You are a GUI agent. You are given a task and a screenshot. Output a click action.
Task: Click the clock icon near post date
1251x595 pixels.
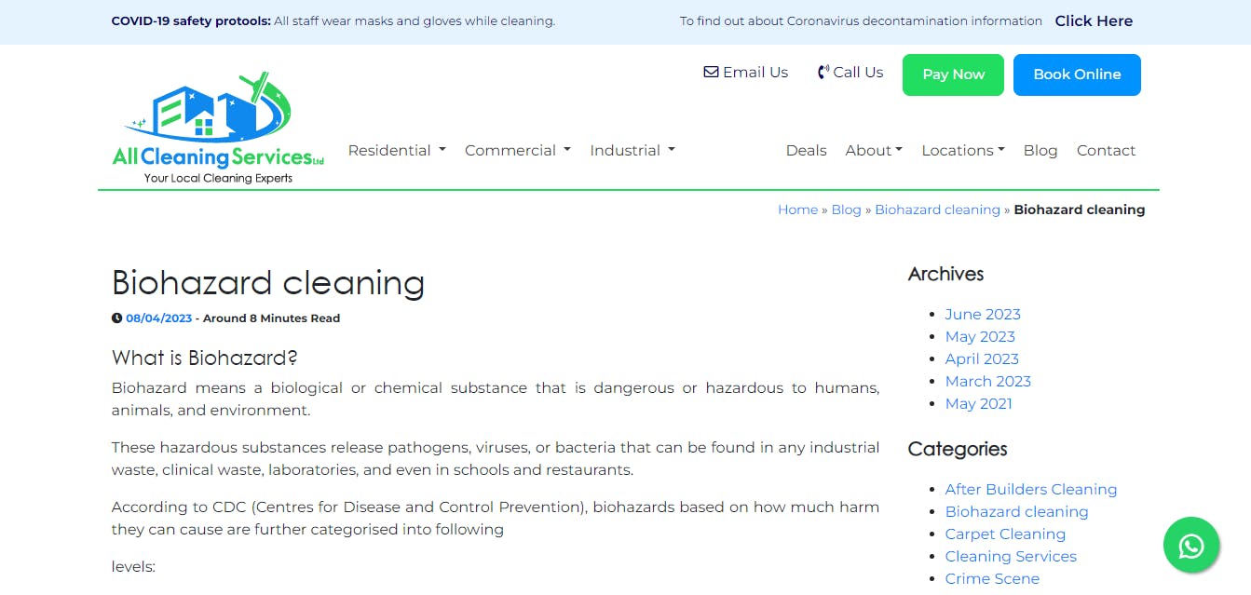[x=117, y=318]
